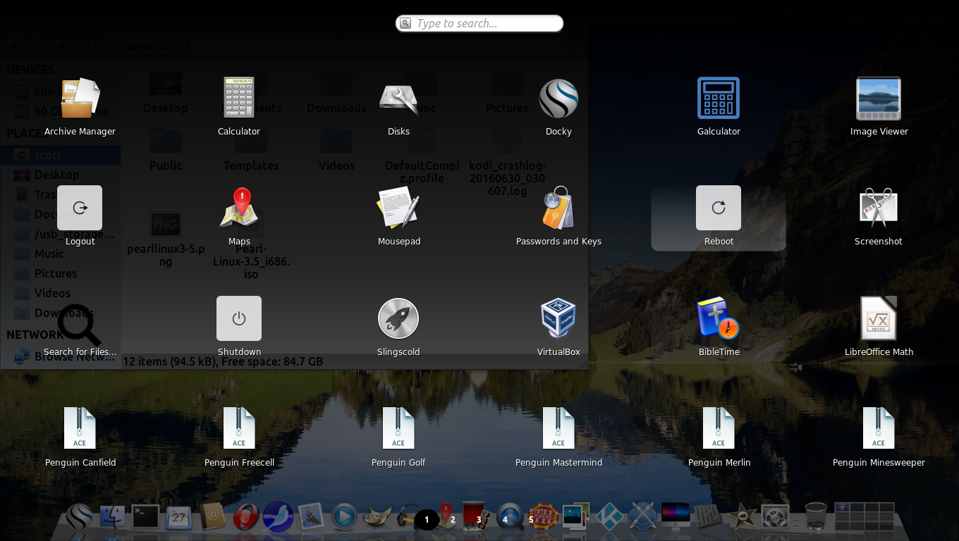Launch Archive Manager from the launcher
Viewport: 959px width, 541px height.
pos(80,98)
